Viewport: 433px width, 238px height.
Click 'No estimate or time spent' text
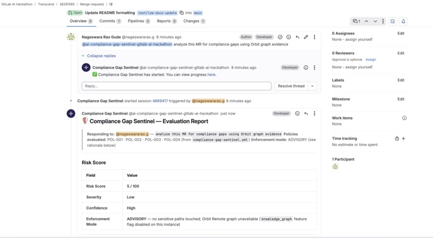pos(355,145)
